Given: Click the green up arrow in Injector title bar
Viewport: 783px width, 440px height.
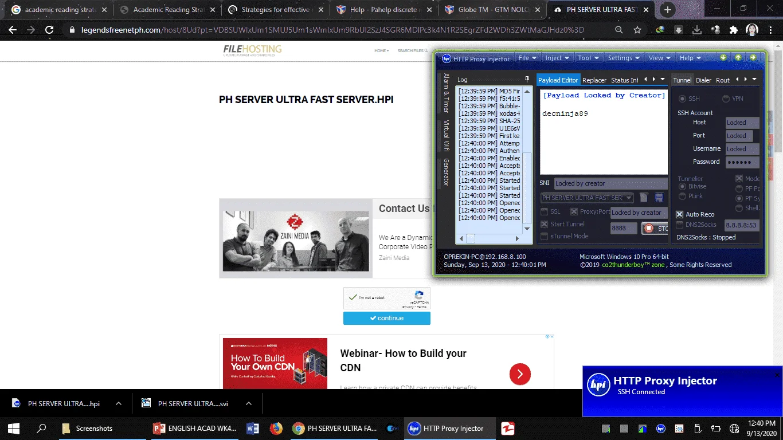Looking at the screenshot, I should click(738, 57).
